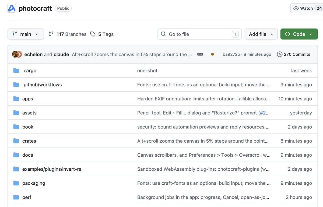Select the folder icon next to packaging
This screenshot has width=323, height=207.
coord(16,183)
